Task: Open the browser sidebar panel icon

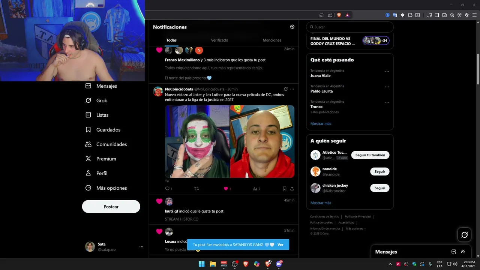Action: coord(437,15)
